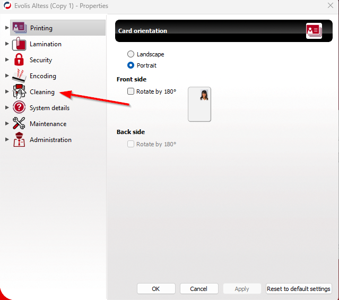Click Reset to default settings
The image size is (339, 300).
pos(299,289)
